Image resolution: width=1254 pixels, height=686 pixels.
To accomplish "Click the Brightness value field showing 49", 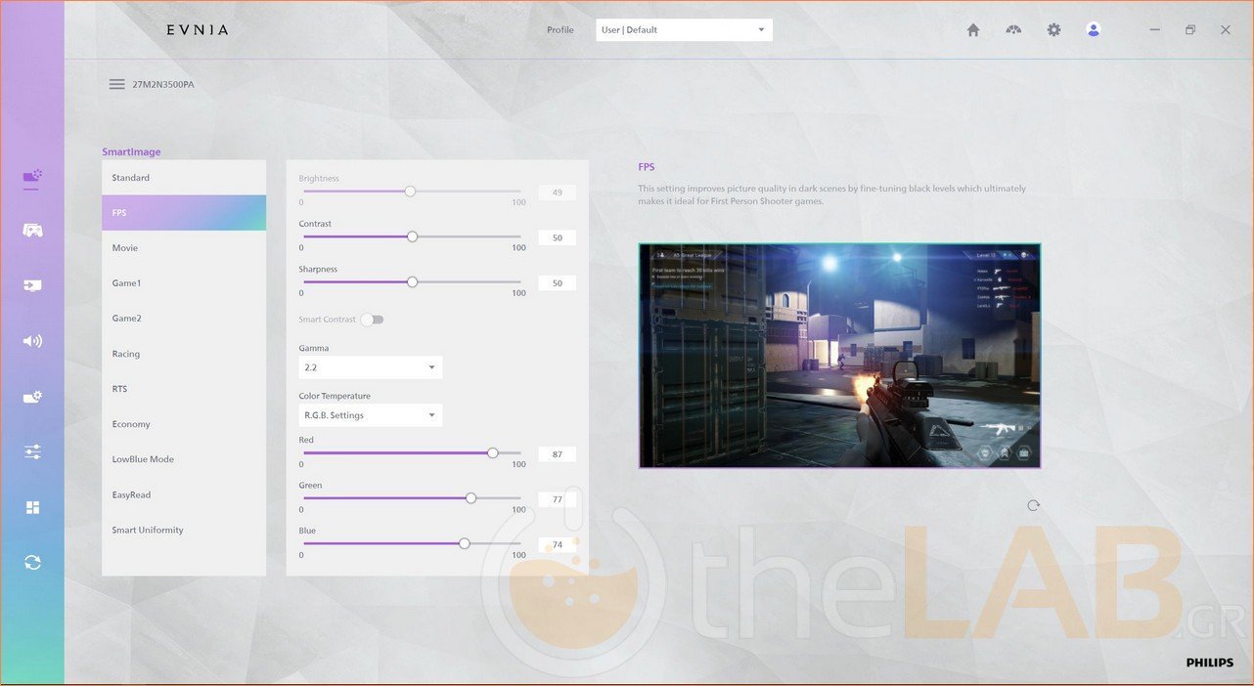I will (558, 193).
